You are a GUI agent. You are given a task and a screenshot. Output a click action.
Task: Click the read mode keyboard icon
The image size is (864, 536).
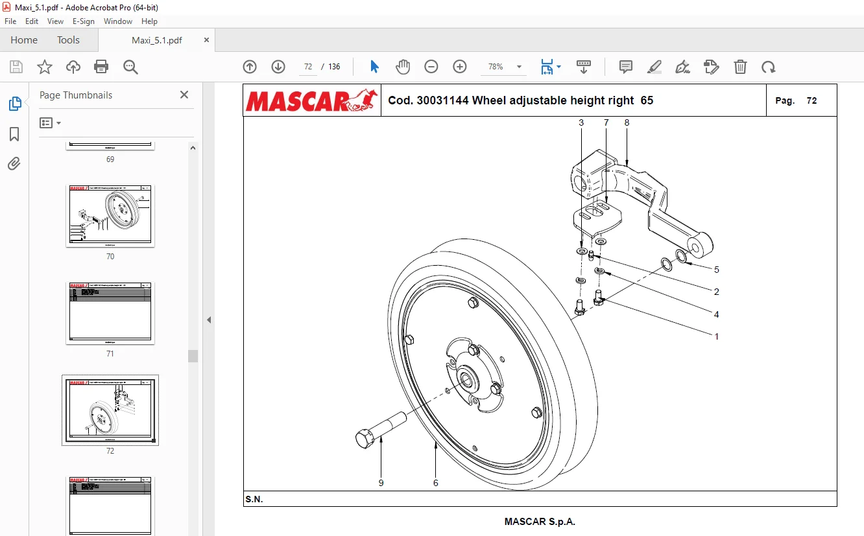pyautogui.click(x=584, y=67)
